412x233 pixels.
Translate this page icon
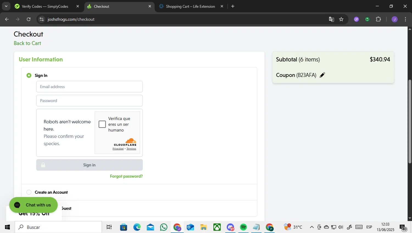tap(332, 19)
